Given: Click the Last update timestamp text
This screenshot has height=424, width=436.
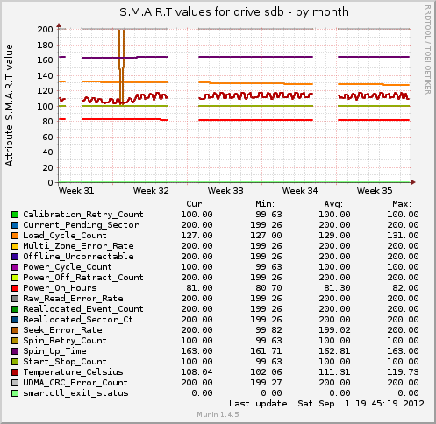Looking at the screenshot, I should point(326,404).
